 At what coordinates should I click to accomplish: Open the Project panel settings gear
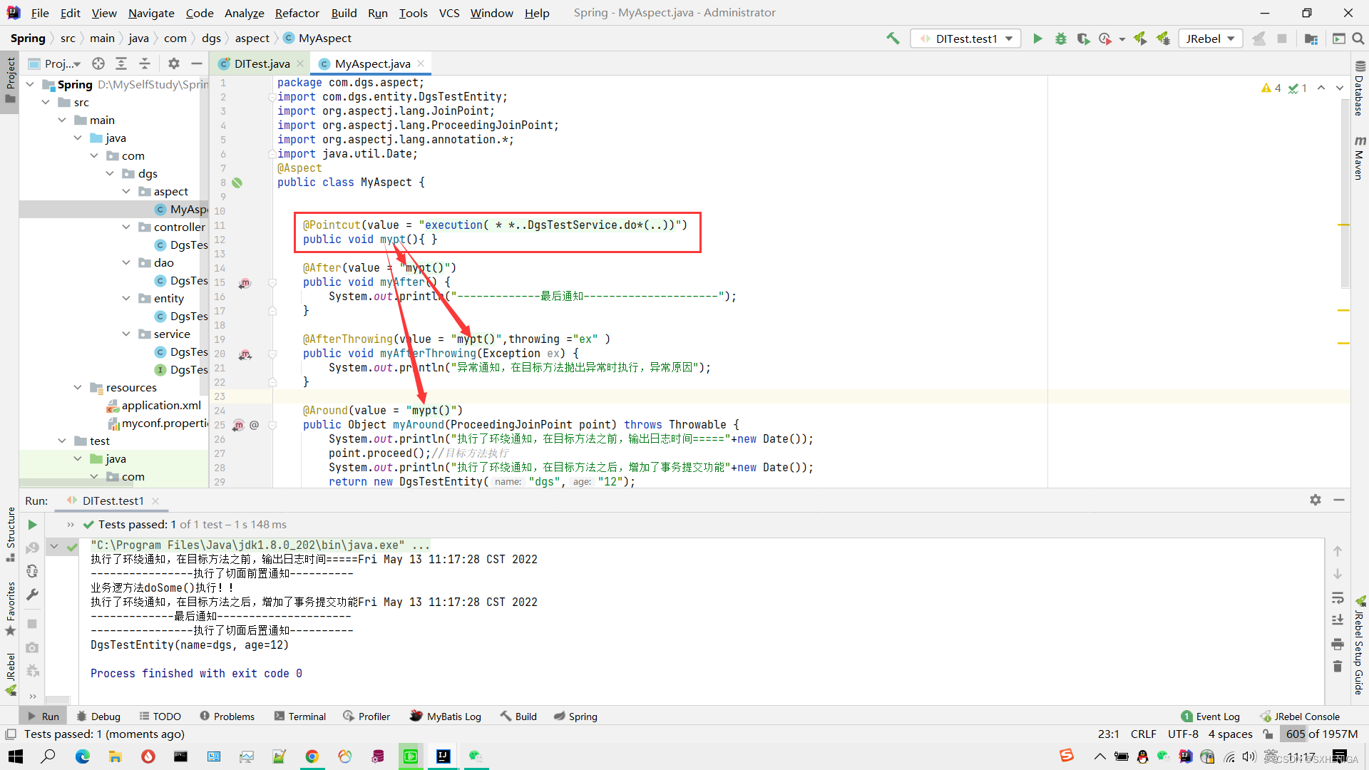(x=173, y=63)
